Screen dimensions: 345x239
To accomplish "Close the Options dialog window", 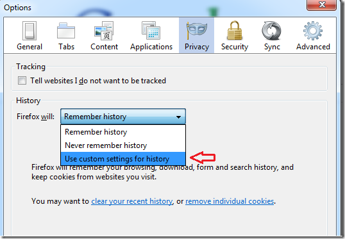I will coord(321,5).
